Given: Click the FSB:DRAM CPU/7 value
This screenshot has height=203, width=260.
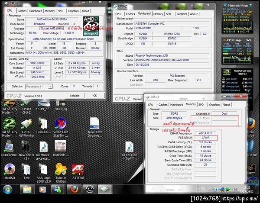Looking at the screenshot, I should (x=205, y=138).
